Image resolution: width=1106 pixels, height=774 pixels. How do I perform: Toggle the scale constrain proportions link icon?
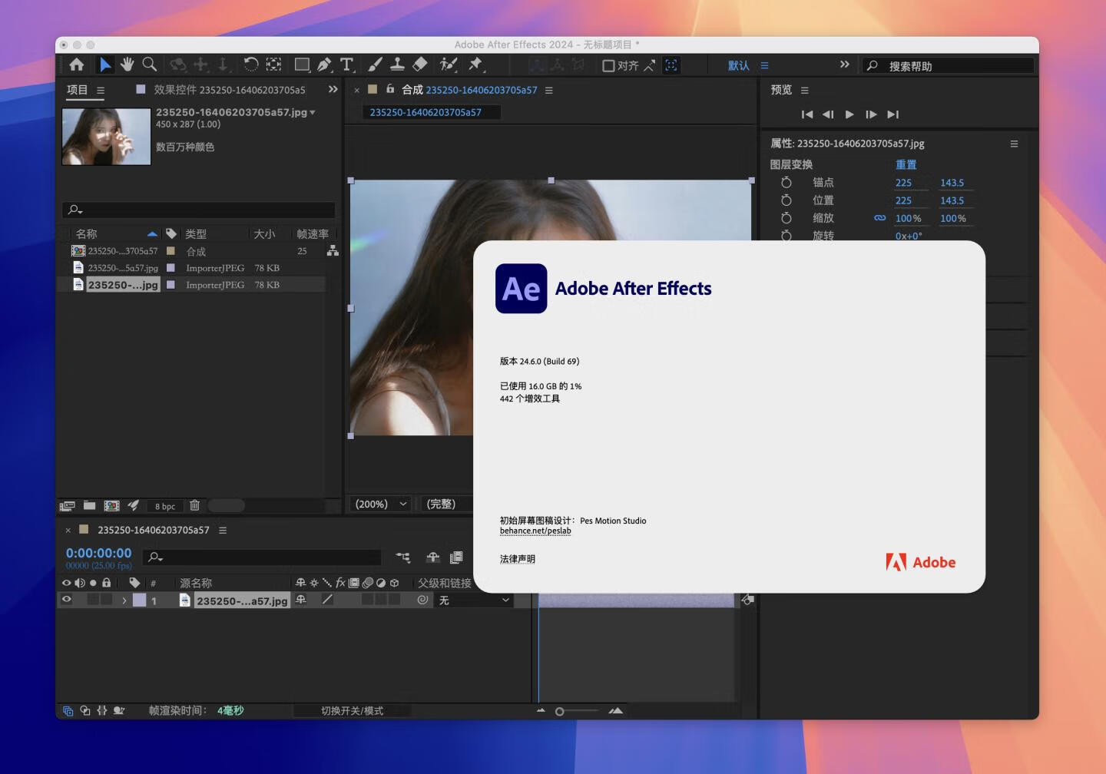880,218
